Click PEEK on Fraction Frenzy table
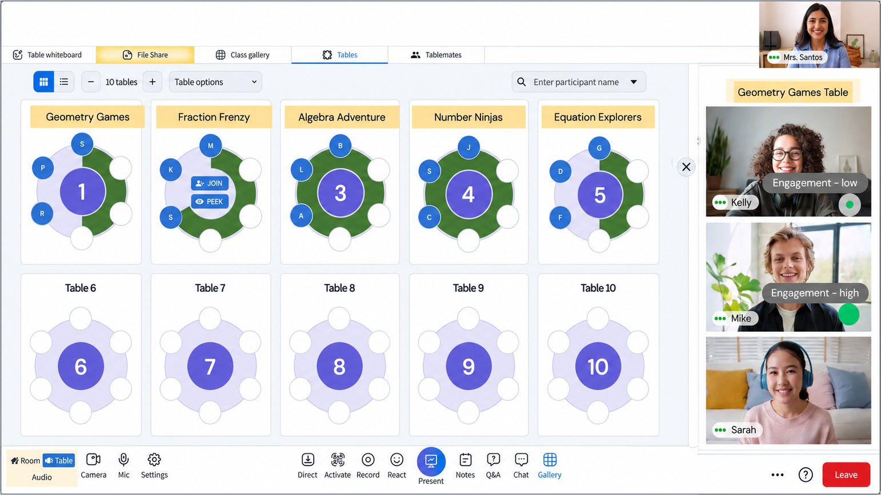 (210, 202)
